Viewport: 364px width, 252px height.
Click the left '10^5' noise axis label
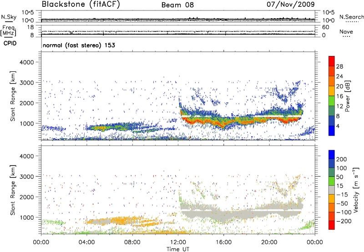point(28,12)
